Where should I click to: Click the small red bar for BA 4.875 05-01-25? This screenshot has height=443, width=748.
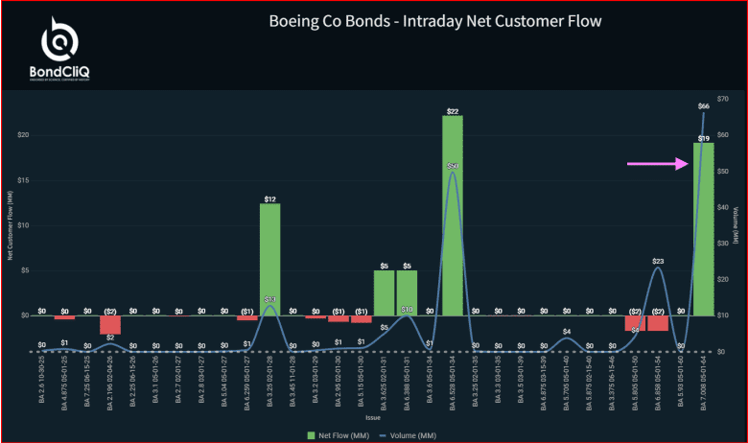coord(64,317)
